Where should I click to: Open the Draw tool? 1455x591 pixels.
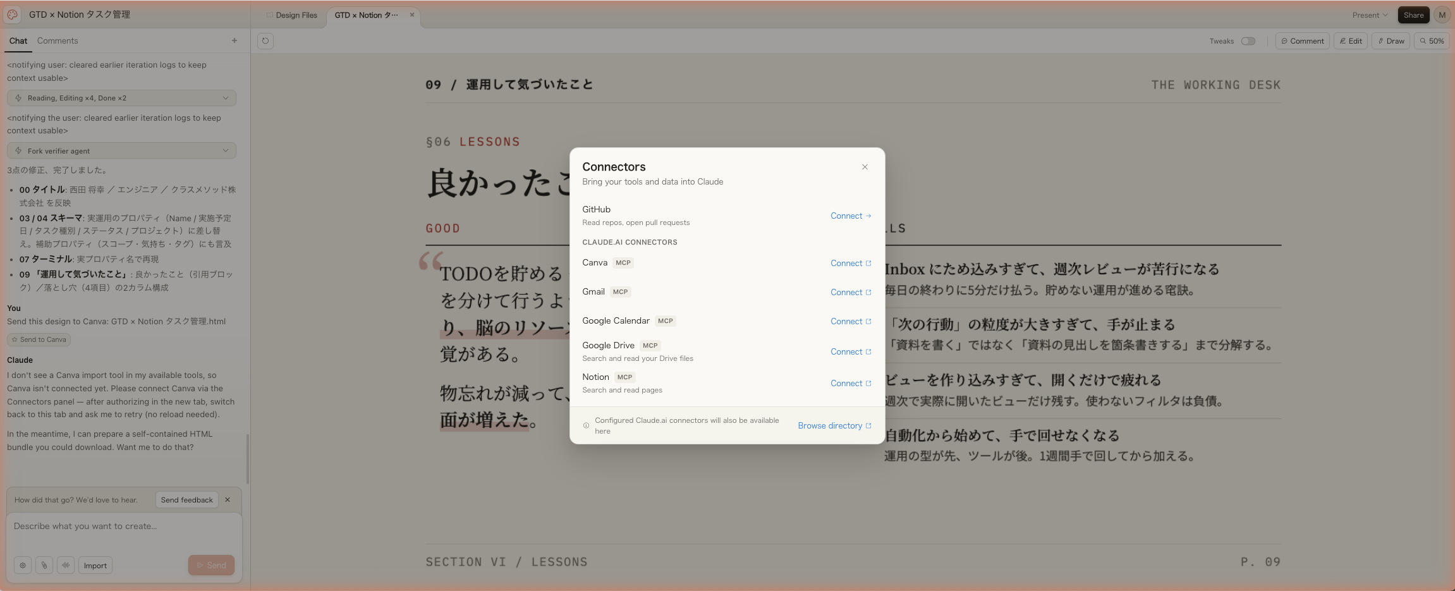[1391, 41]
